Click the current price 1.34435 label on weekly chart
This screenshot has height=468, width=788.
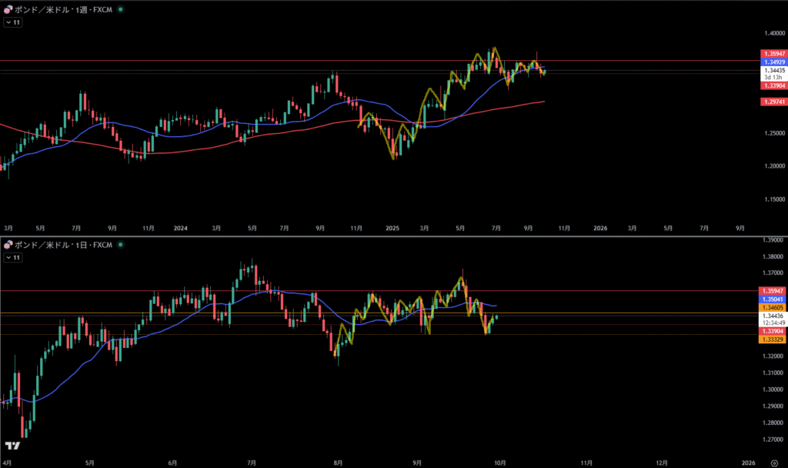pos(773,70)
